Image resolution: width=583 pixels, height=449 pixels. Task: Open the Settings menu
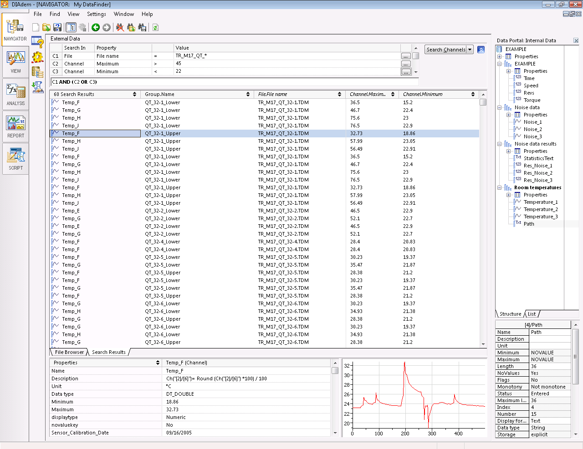coord(96,14)
